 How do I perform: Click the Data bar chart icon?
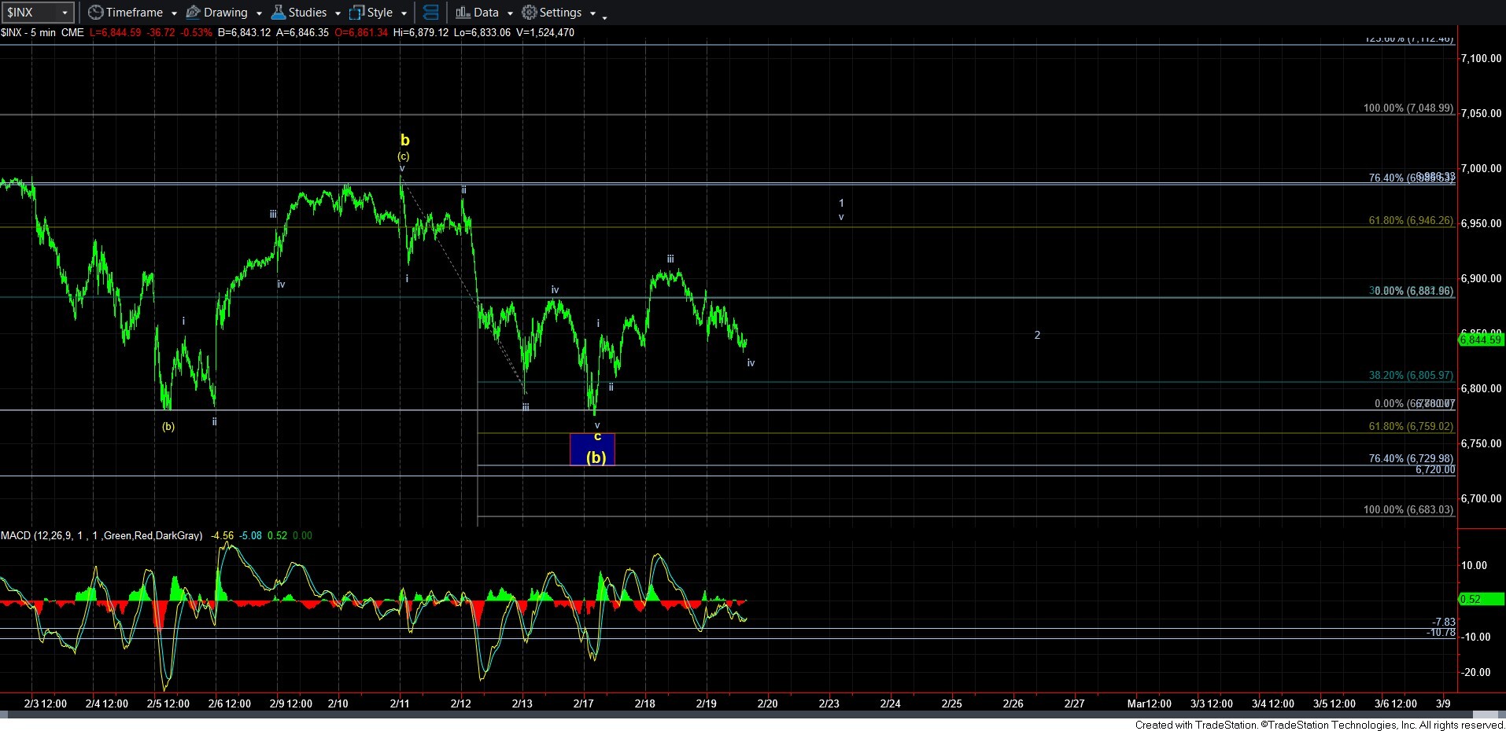pos(463,13)
